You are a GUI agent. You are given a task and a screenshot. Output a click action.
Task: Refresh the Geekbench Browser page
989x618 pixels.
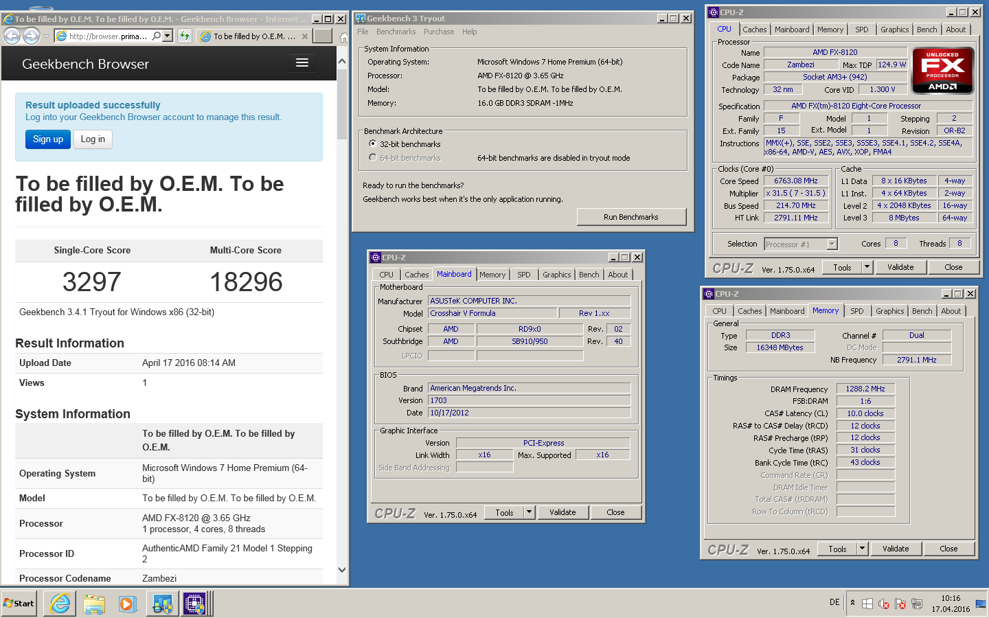[184, 36]
